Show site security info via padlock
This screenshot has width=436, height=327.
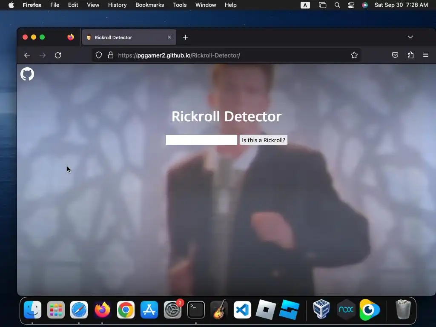click(x=111, y=55)
